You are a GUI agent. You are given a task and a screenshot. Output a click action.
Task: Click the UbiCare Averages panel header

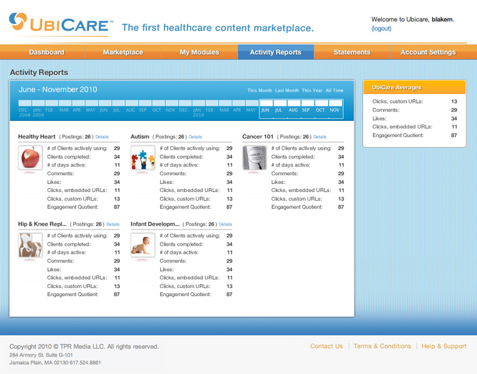point(414,87)
